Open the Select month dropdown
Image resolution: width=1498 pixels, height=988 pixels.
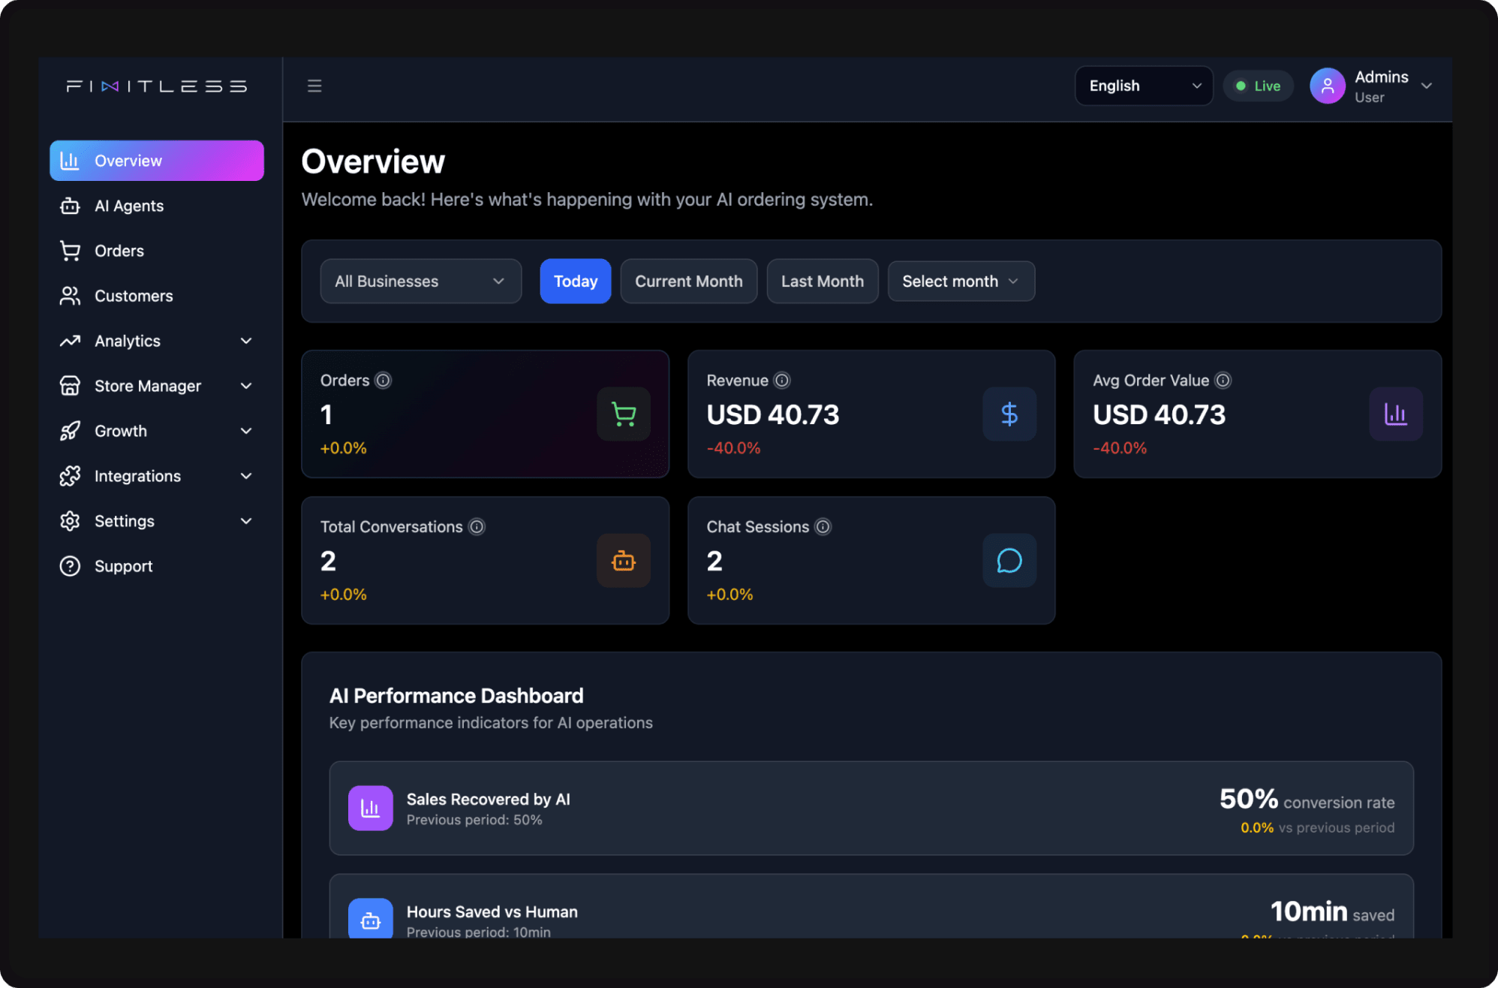pos(961,281)
